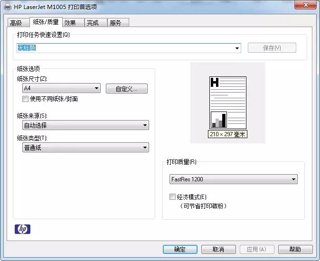Confirm with the 确定 button
Viewport: 320px width, 261px height.
tap(180, 250)
